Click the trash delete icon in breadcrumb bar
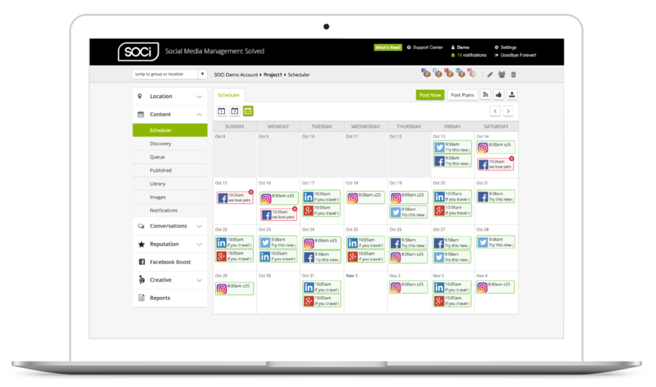The width and height of the screenshot is (656, 387). point(513,75)
